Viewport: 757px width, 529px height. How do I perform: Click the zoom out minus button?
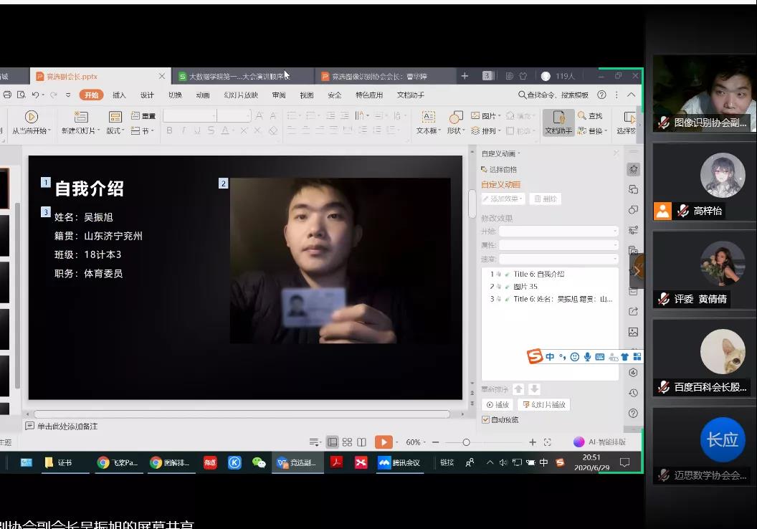coord(435,442)
